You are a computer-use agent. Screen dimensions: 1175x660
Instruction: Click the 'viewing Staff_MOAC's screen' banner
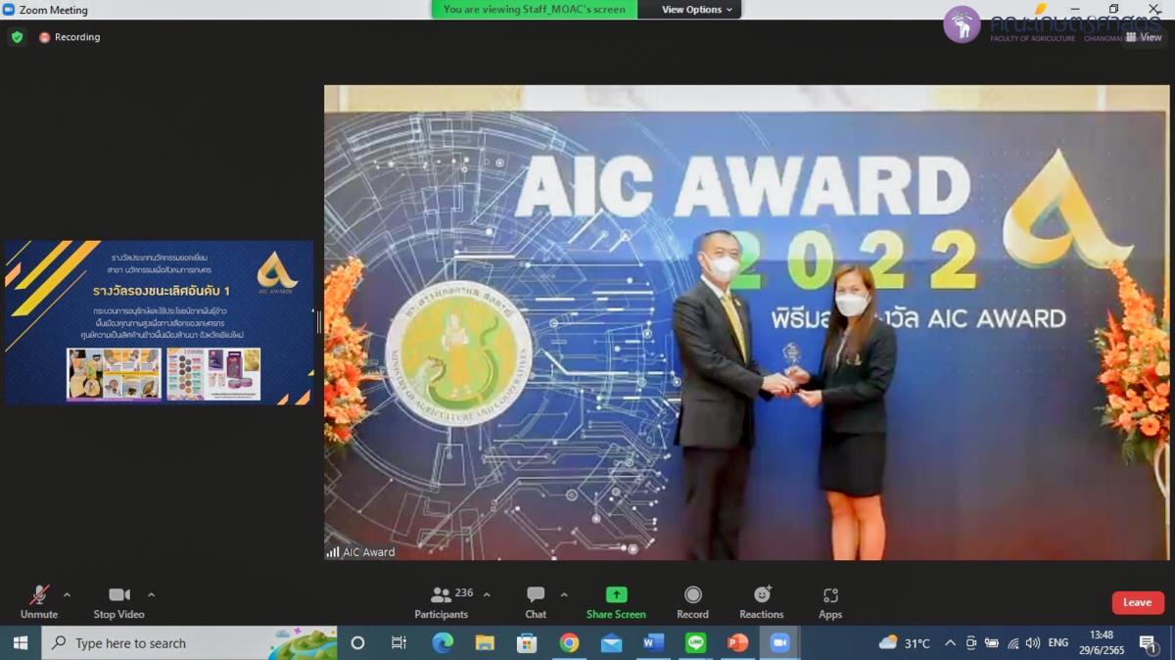(x=535, y=10)
